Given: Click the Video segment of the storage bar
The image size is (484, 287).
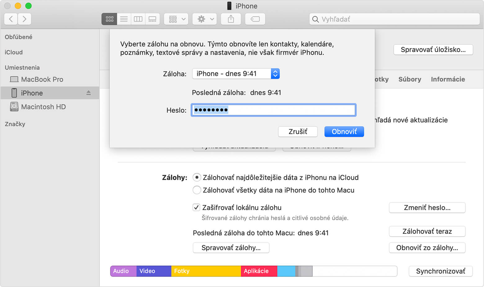Looking at the screenshot, I should pyautogui.click(x=154, y=271).
